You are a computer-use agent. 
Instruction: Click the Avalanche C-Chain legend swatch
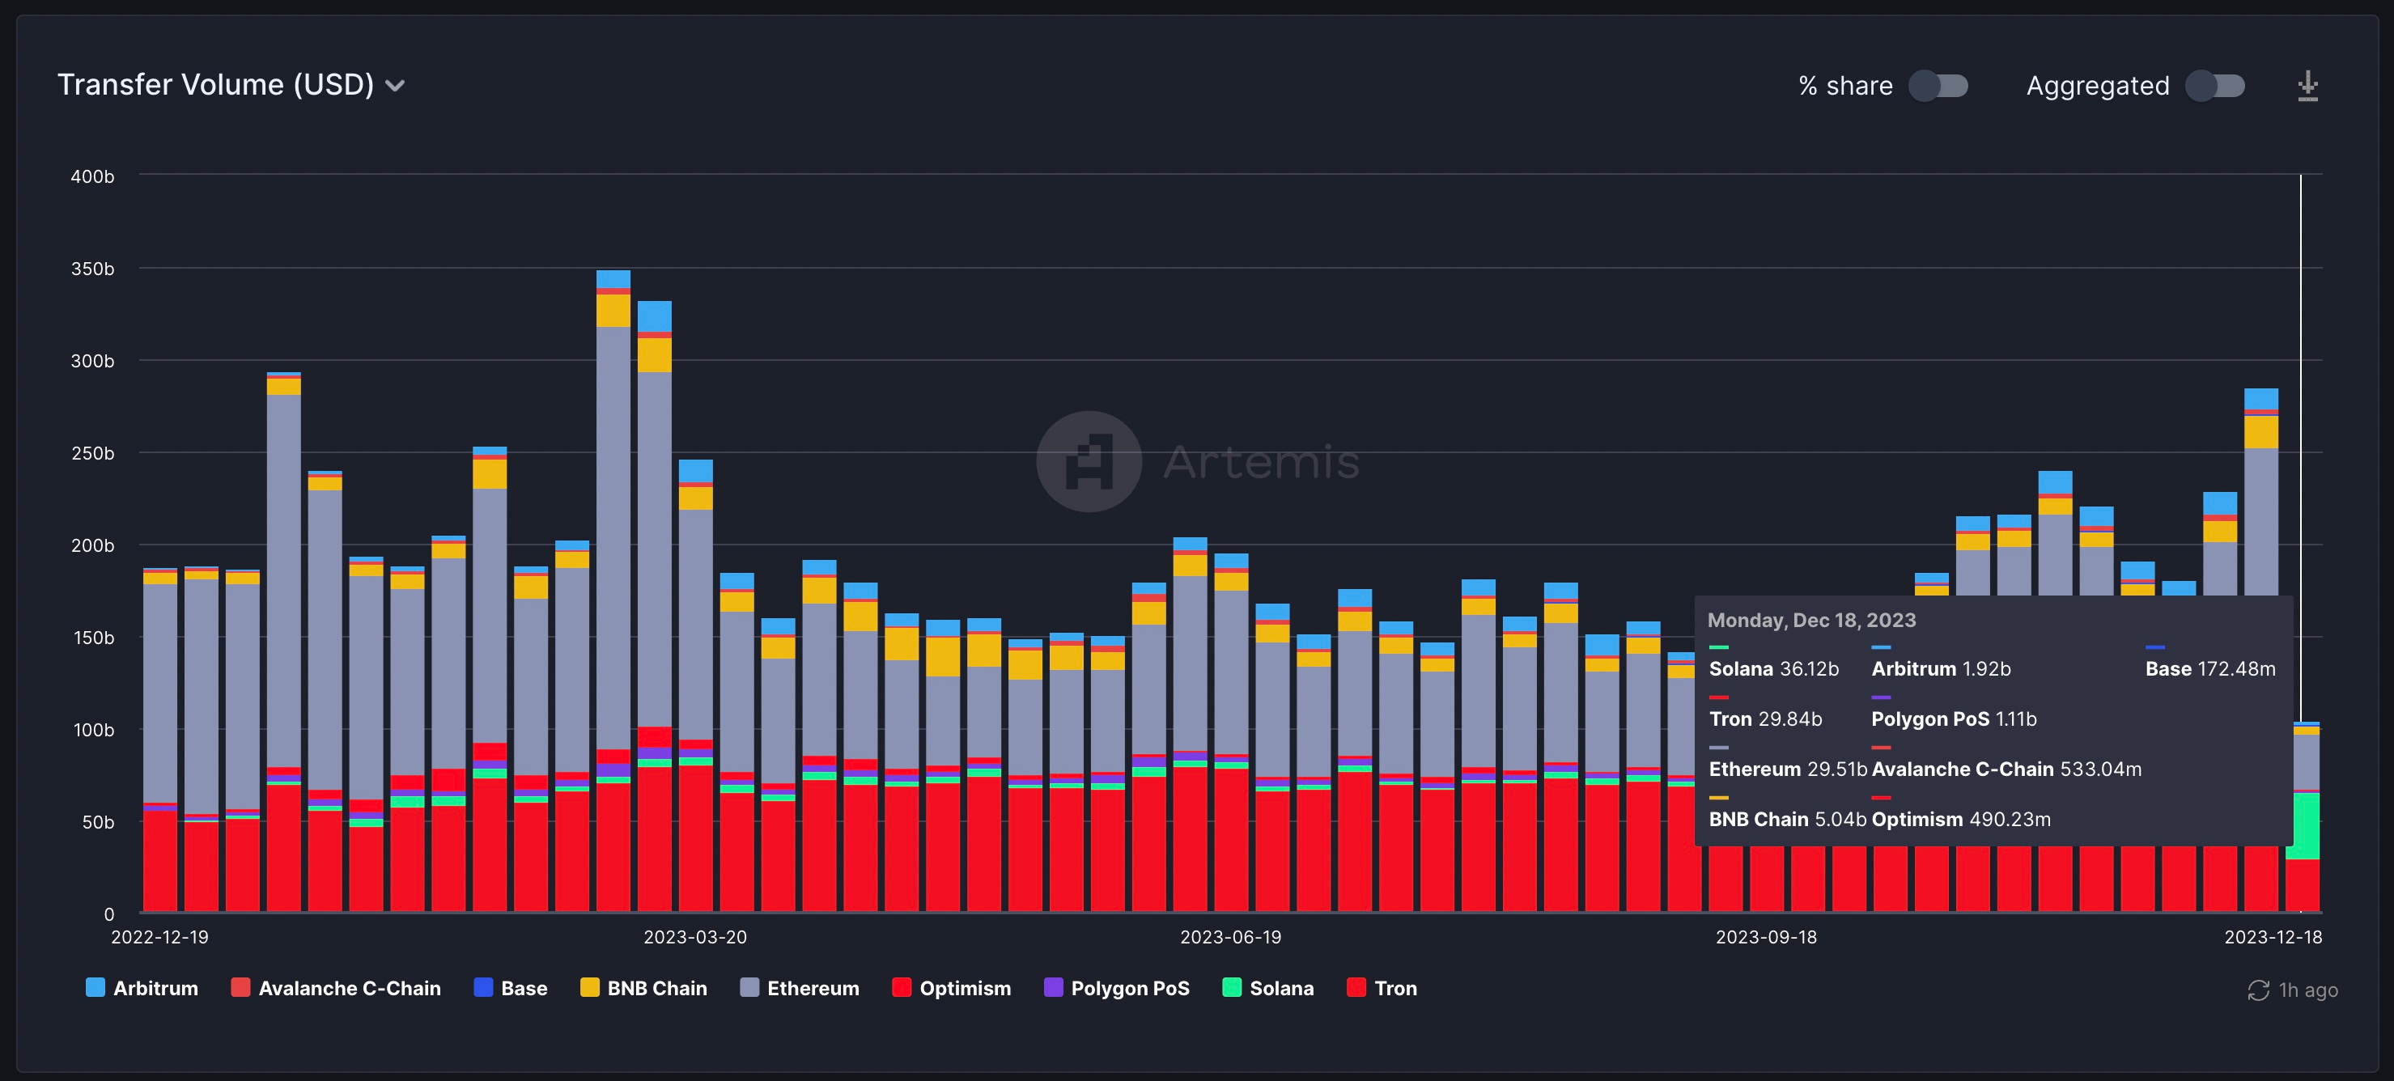(240, 987)
